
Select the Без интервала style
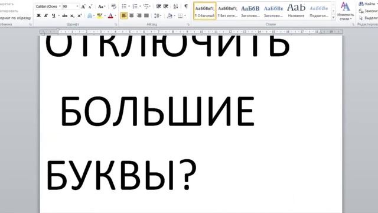coord(227,11)
